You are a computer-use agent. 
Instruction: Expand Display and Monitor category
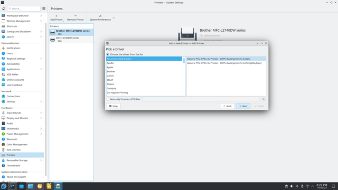coord(41,118)
